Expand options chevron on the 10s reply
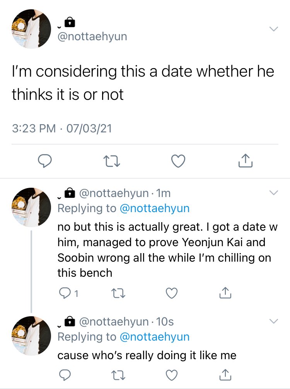The height and width of the screenshot is (389, 290). click(274, 321)
